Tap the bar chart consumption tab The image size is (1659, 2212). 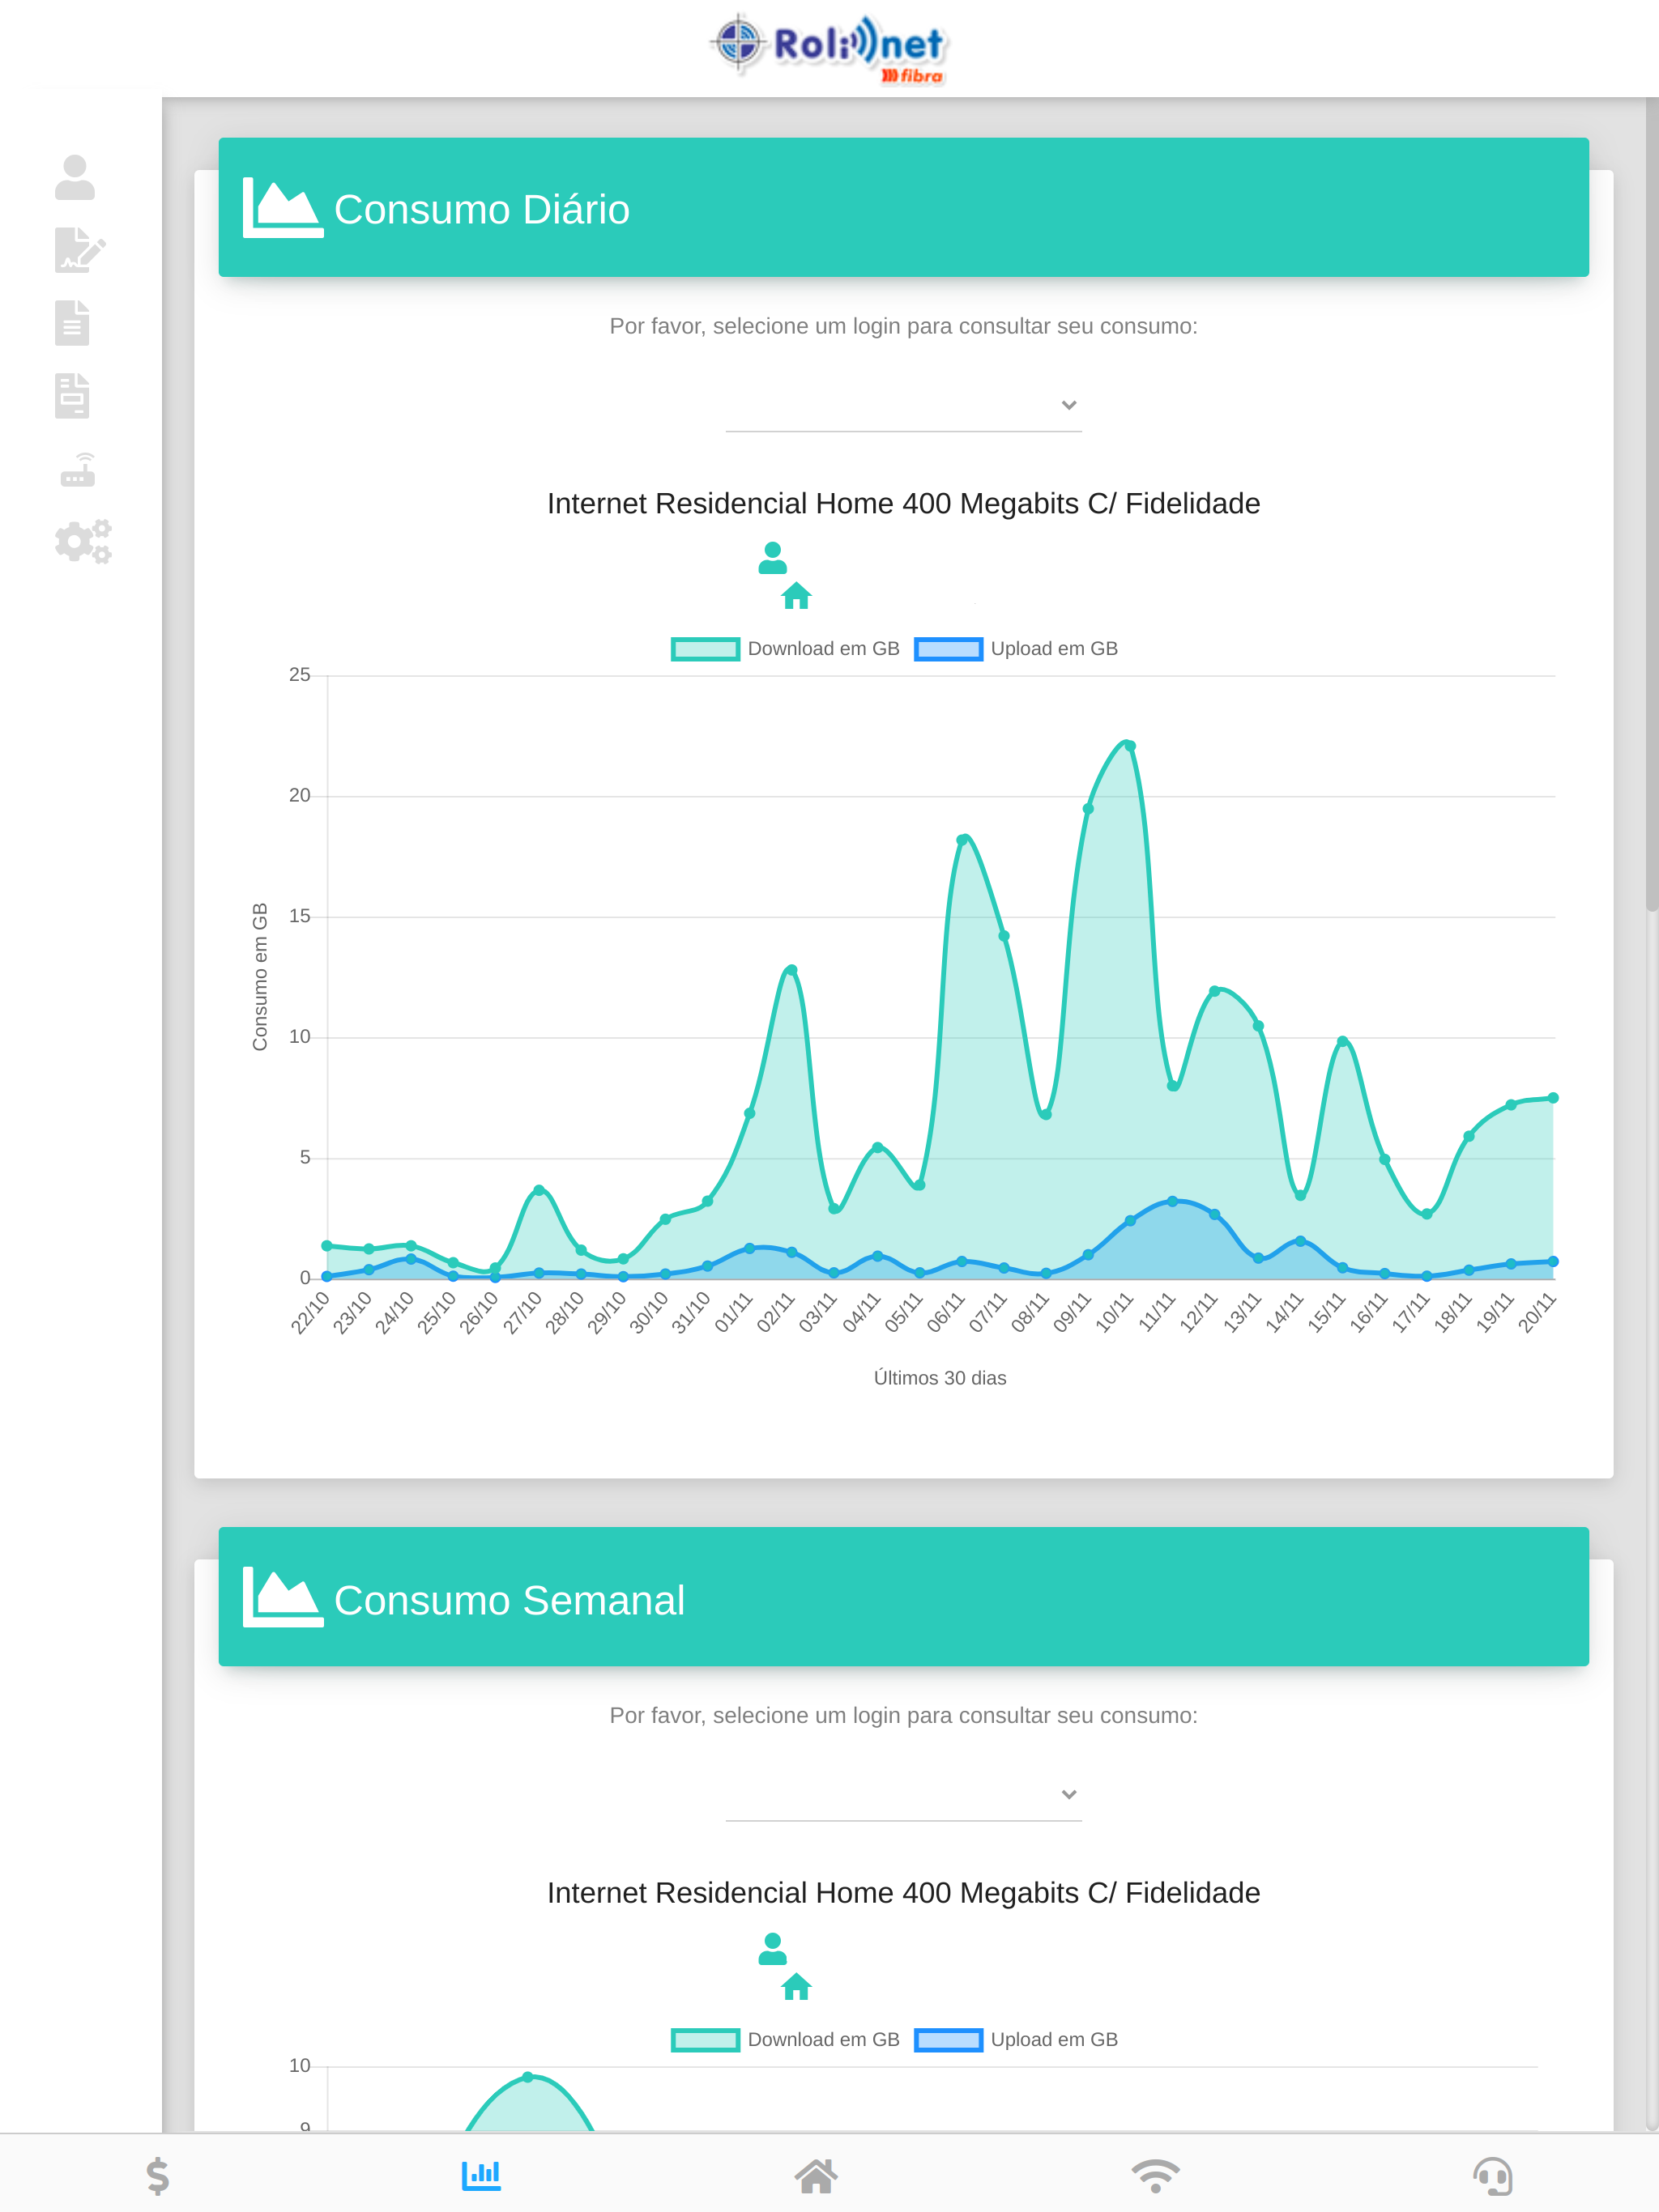pos(481,2175)
